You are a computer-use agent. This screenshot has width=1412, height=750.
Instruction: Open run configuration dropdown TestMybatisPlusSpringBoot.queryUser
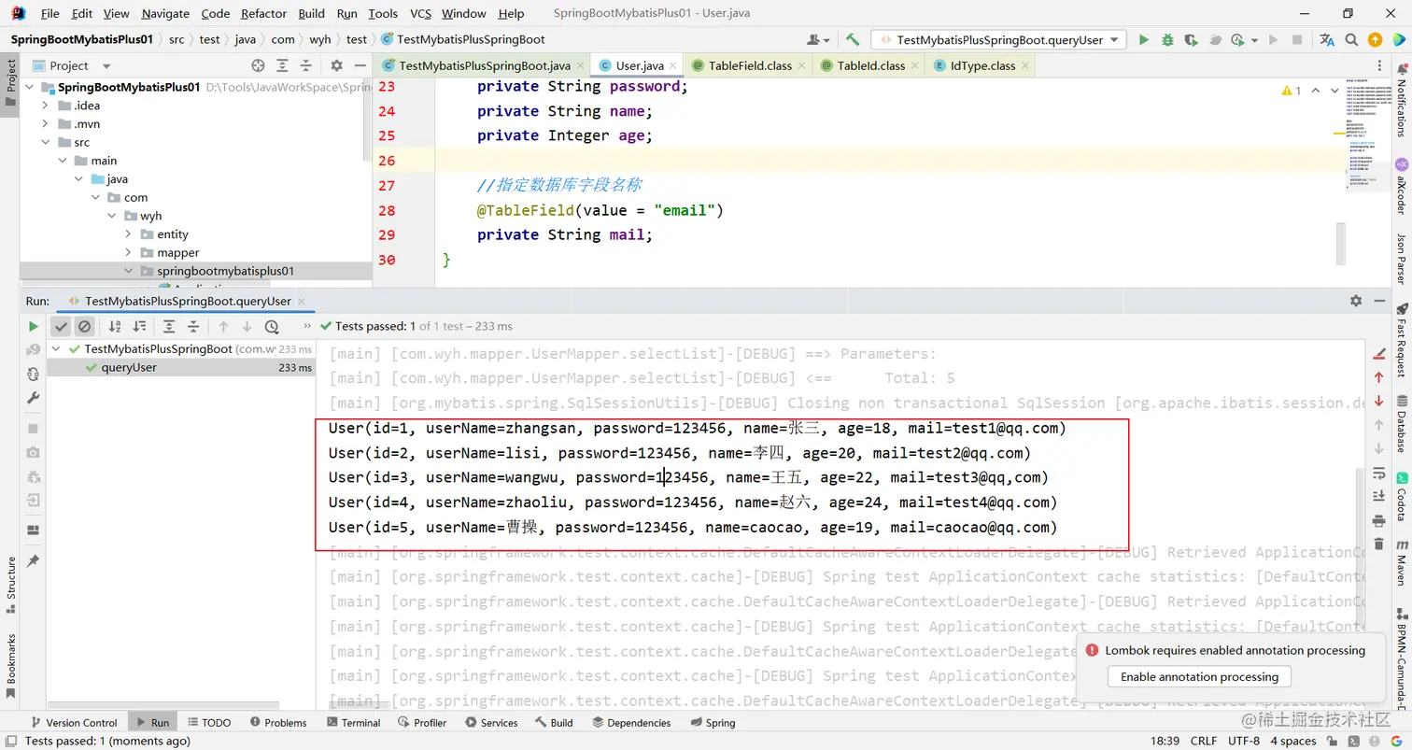click(x=999, y=39)
